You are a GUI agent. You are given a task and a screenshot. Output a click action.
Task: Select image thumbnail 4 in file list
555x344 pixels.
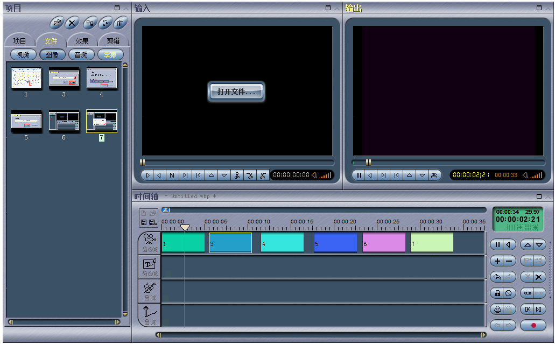[101, 79]
